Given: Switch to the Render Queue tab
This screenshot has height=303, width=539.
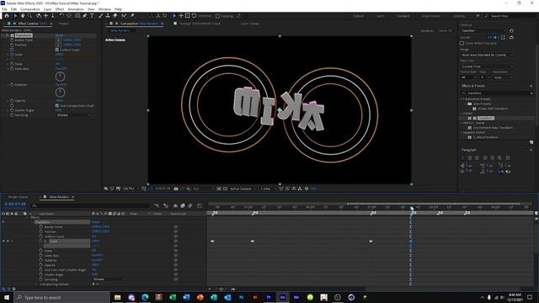Looking at the screenshot, I should tap(19, 197).
